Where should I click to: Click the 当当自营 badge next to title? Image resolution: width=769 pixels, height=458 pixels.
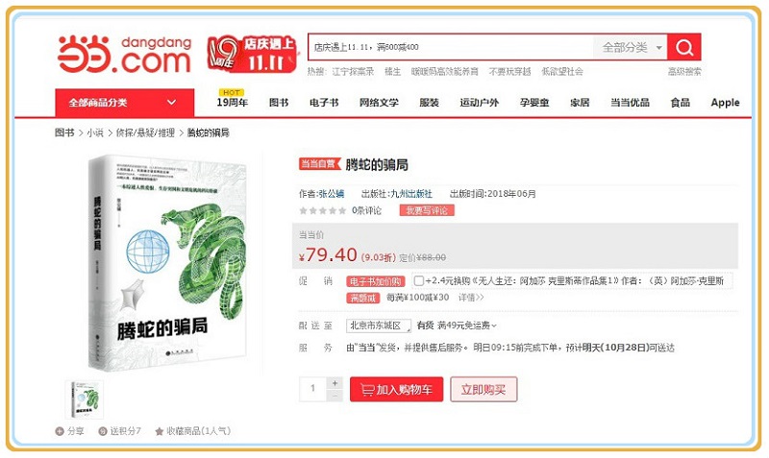[x=319, y=163]
